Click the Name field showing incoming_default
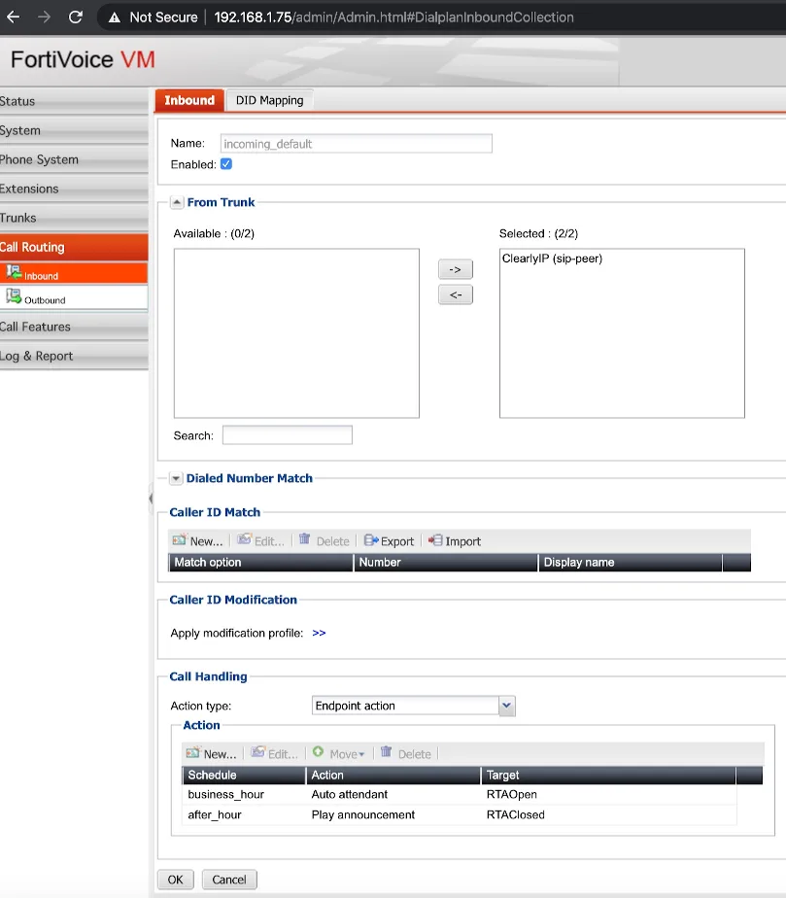This screenshot has height=898, width=786. pyautogui.click(x=356, y=144)
